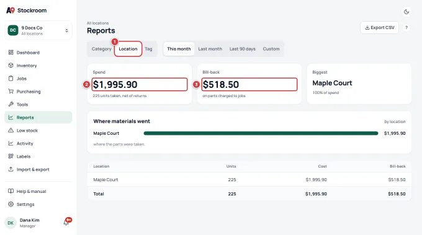Screen dimensions: 422x235
Task: Select the This month range
Action: coord(179,49)
